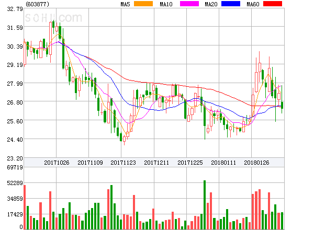Click the 26.80 price axis label

pyautogui.click(x=15, y=102)
